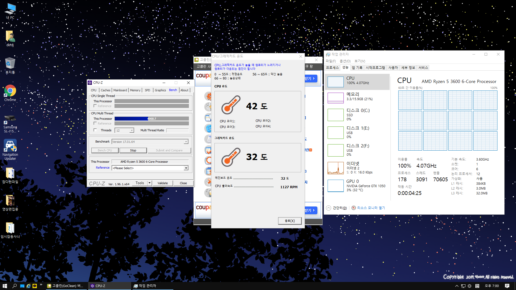Image resolution: width=516 pixels, height=290 pixels.
Task: Toggle Multi Thread Reference checkbox
Action: (95, 124)
